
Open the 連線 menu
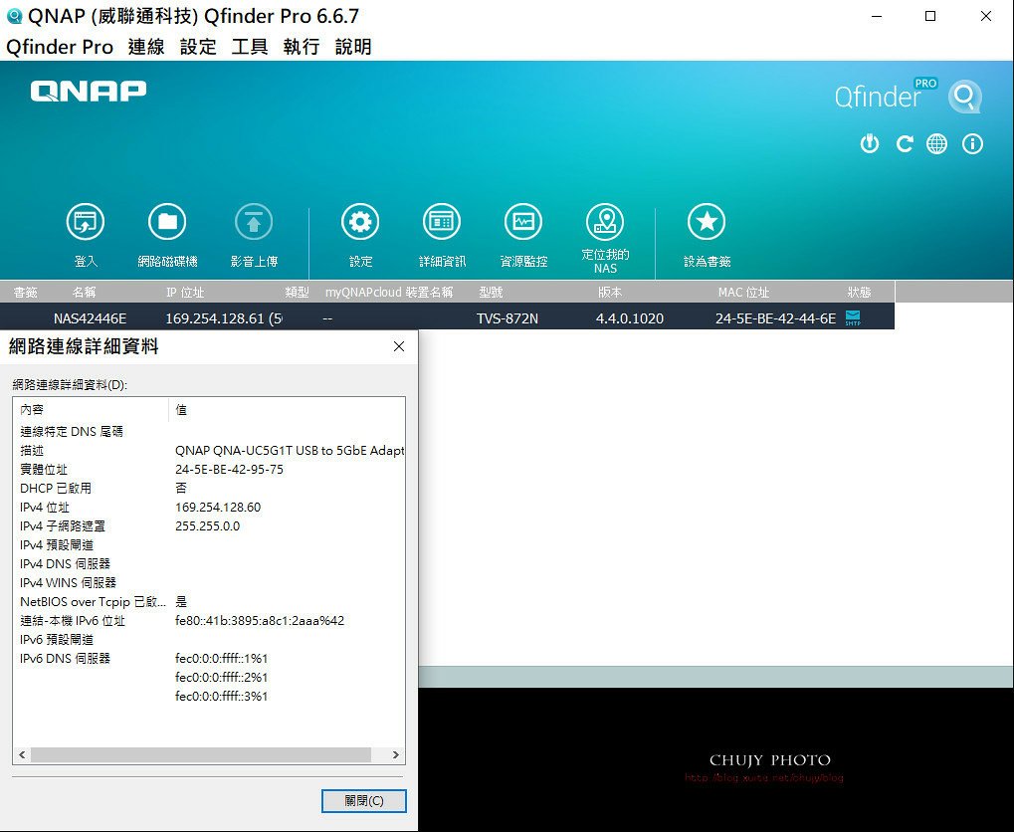click(x=146, y=47)
